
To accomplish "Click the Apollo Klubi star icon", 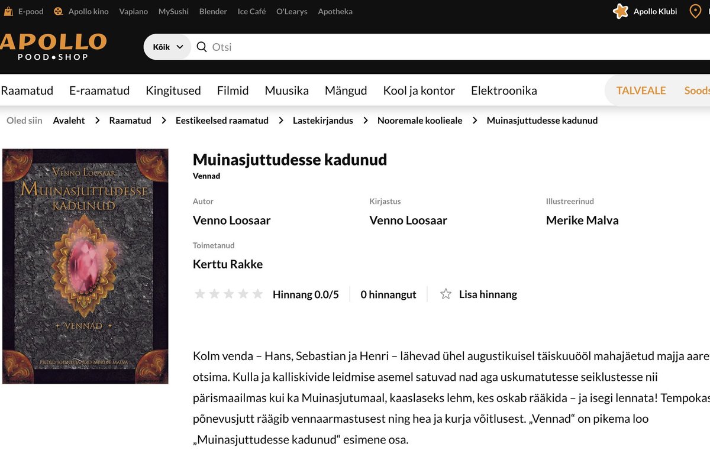I will coord(620,11).
